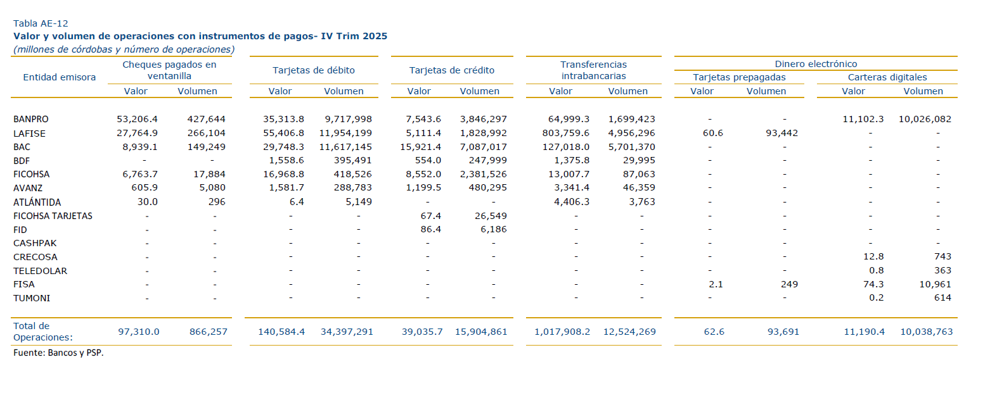Click the TELEDOLAR row label
The image size is (990, 400).
(x=40, y=271)
